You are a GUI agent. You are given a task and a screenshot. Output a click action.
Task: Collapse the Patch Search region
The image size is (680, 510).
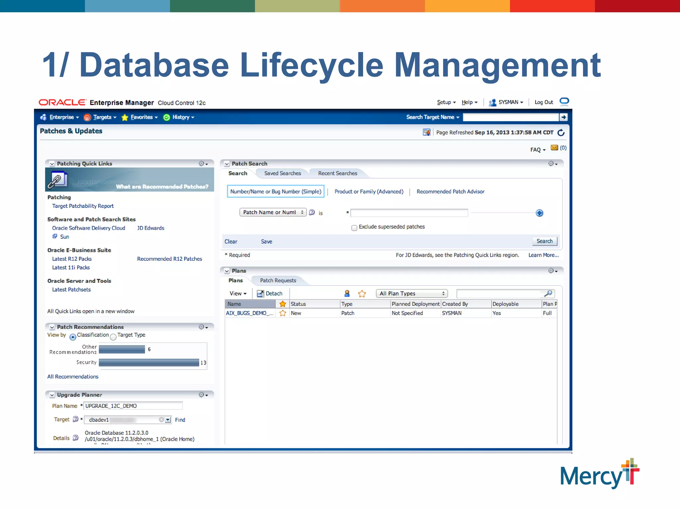pyautogui.click(x=227, y=164)
